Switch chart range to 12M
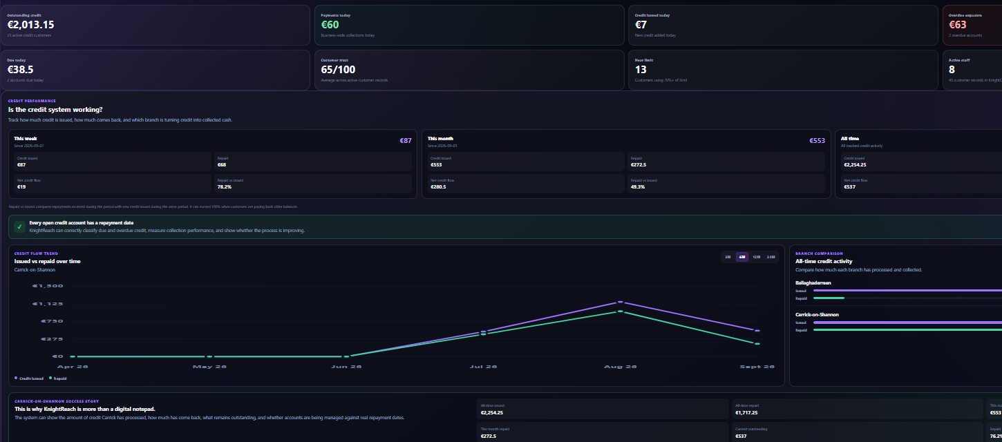The image size is (1002, 442). click(x=757, y=257)
